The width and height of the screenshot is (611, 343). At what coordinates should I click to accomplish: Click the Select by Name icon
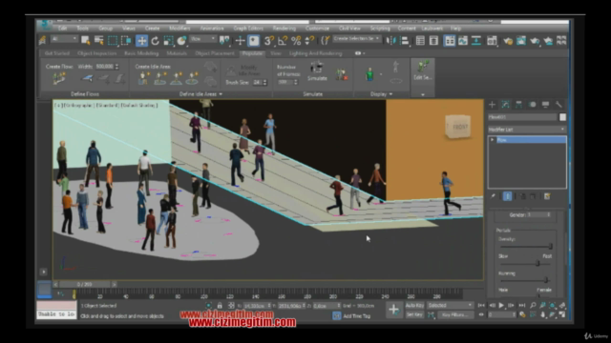coord(99,40)
